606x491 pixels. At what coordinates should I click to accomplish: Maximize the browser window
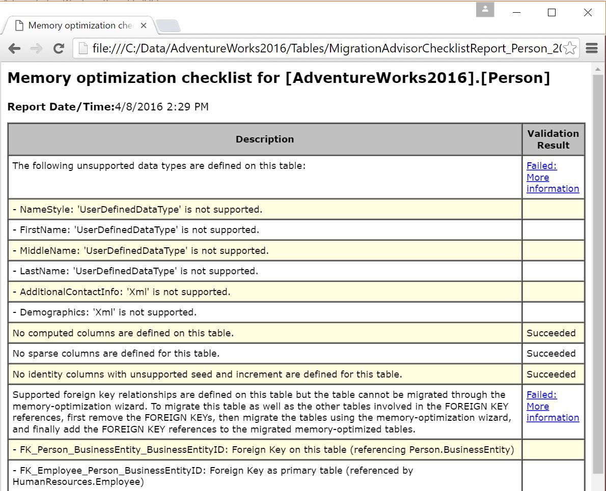click(552, 12)
